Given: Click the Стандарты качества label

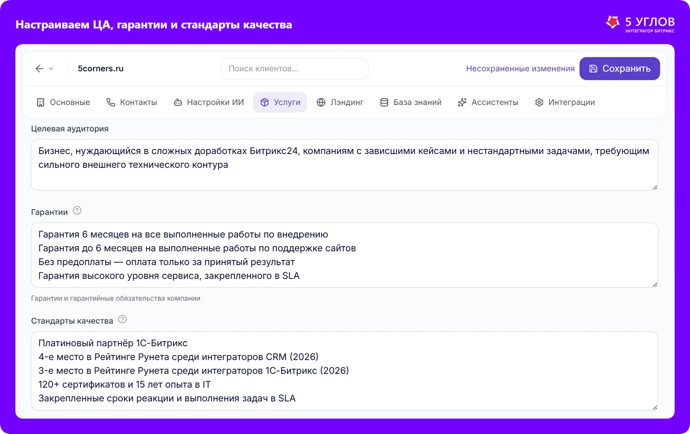Looking at the screenshot, I should point(72,321).
